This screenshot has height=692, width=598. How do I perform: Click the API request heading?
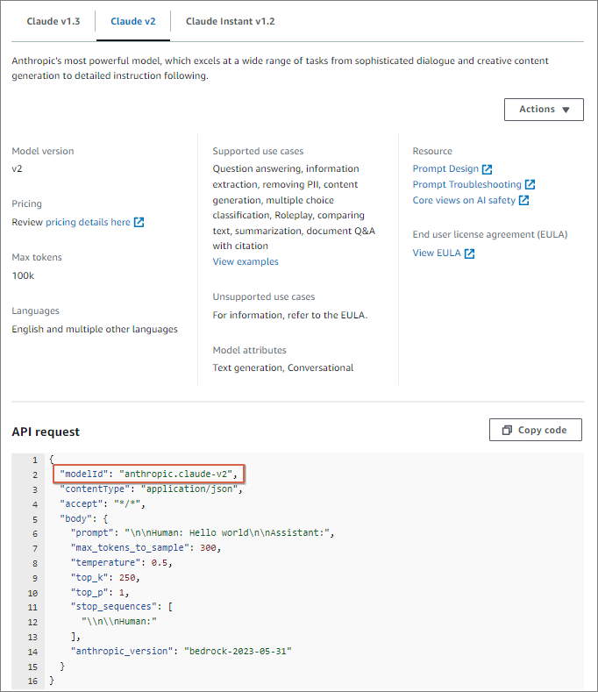(46, 432)
